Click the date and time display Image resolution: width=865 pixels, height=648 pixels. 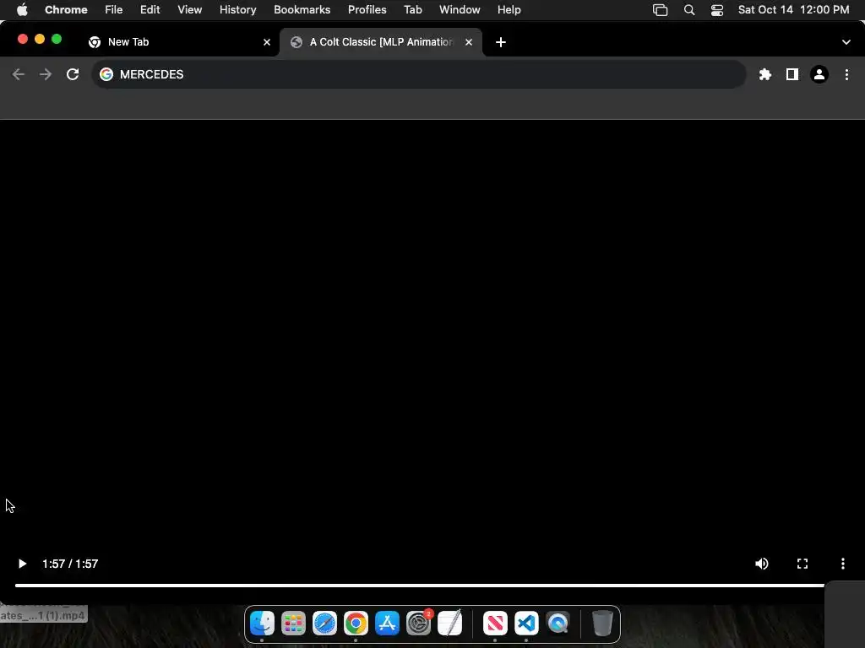pyautogui.click(x=793, y=9)
